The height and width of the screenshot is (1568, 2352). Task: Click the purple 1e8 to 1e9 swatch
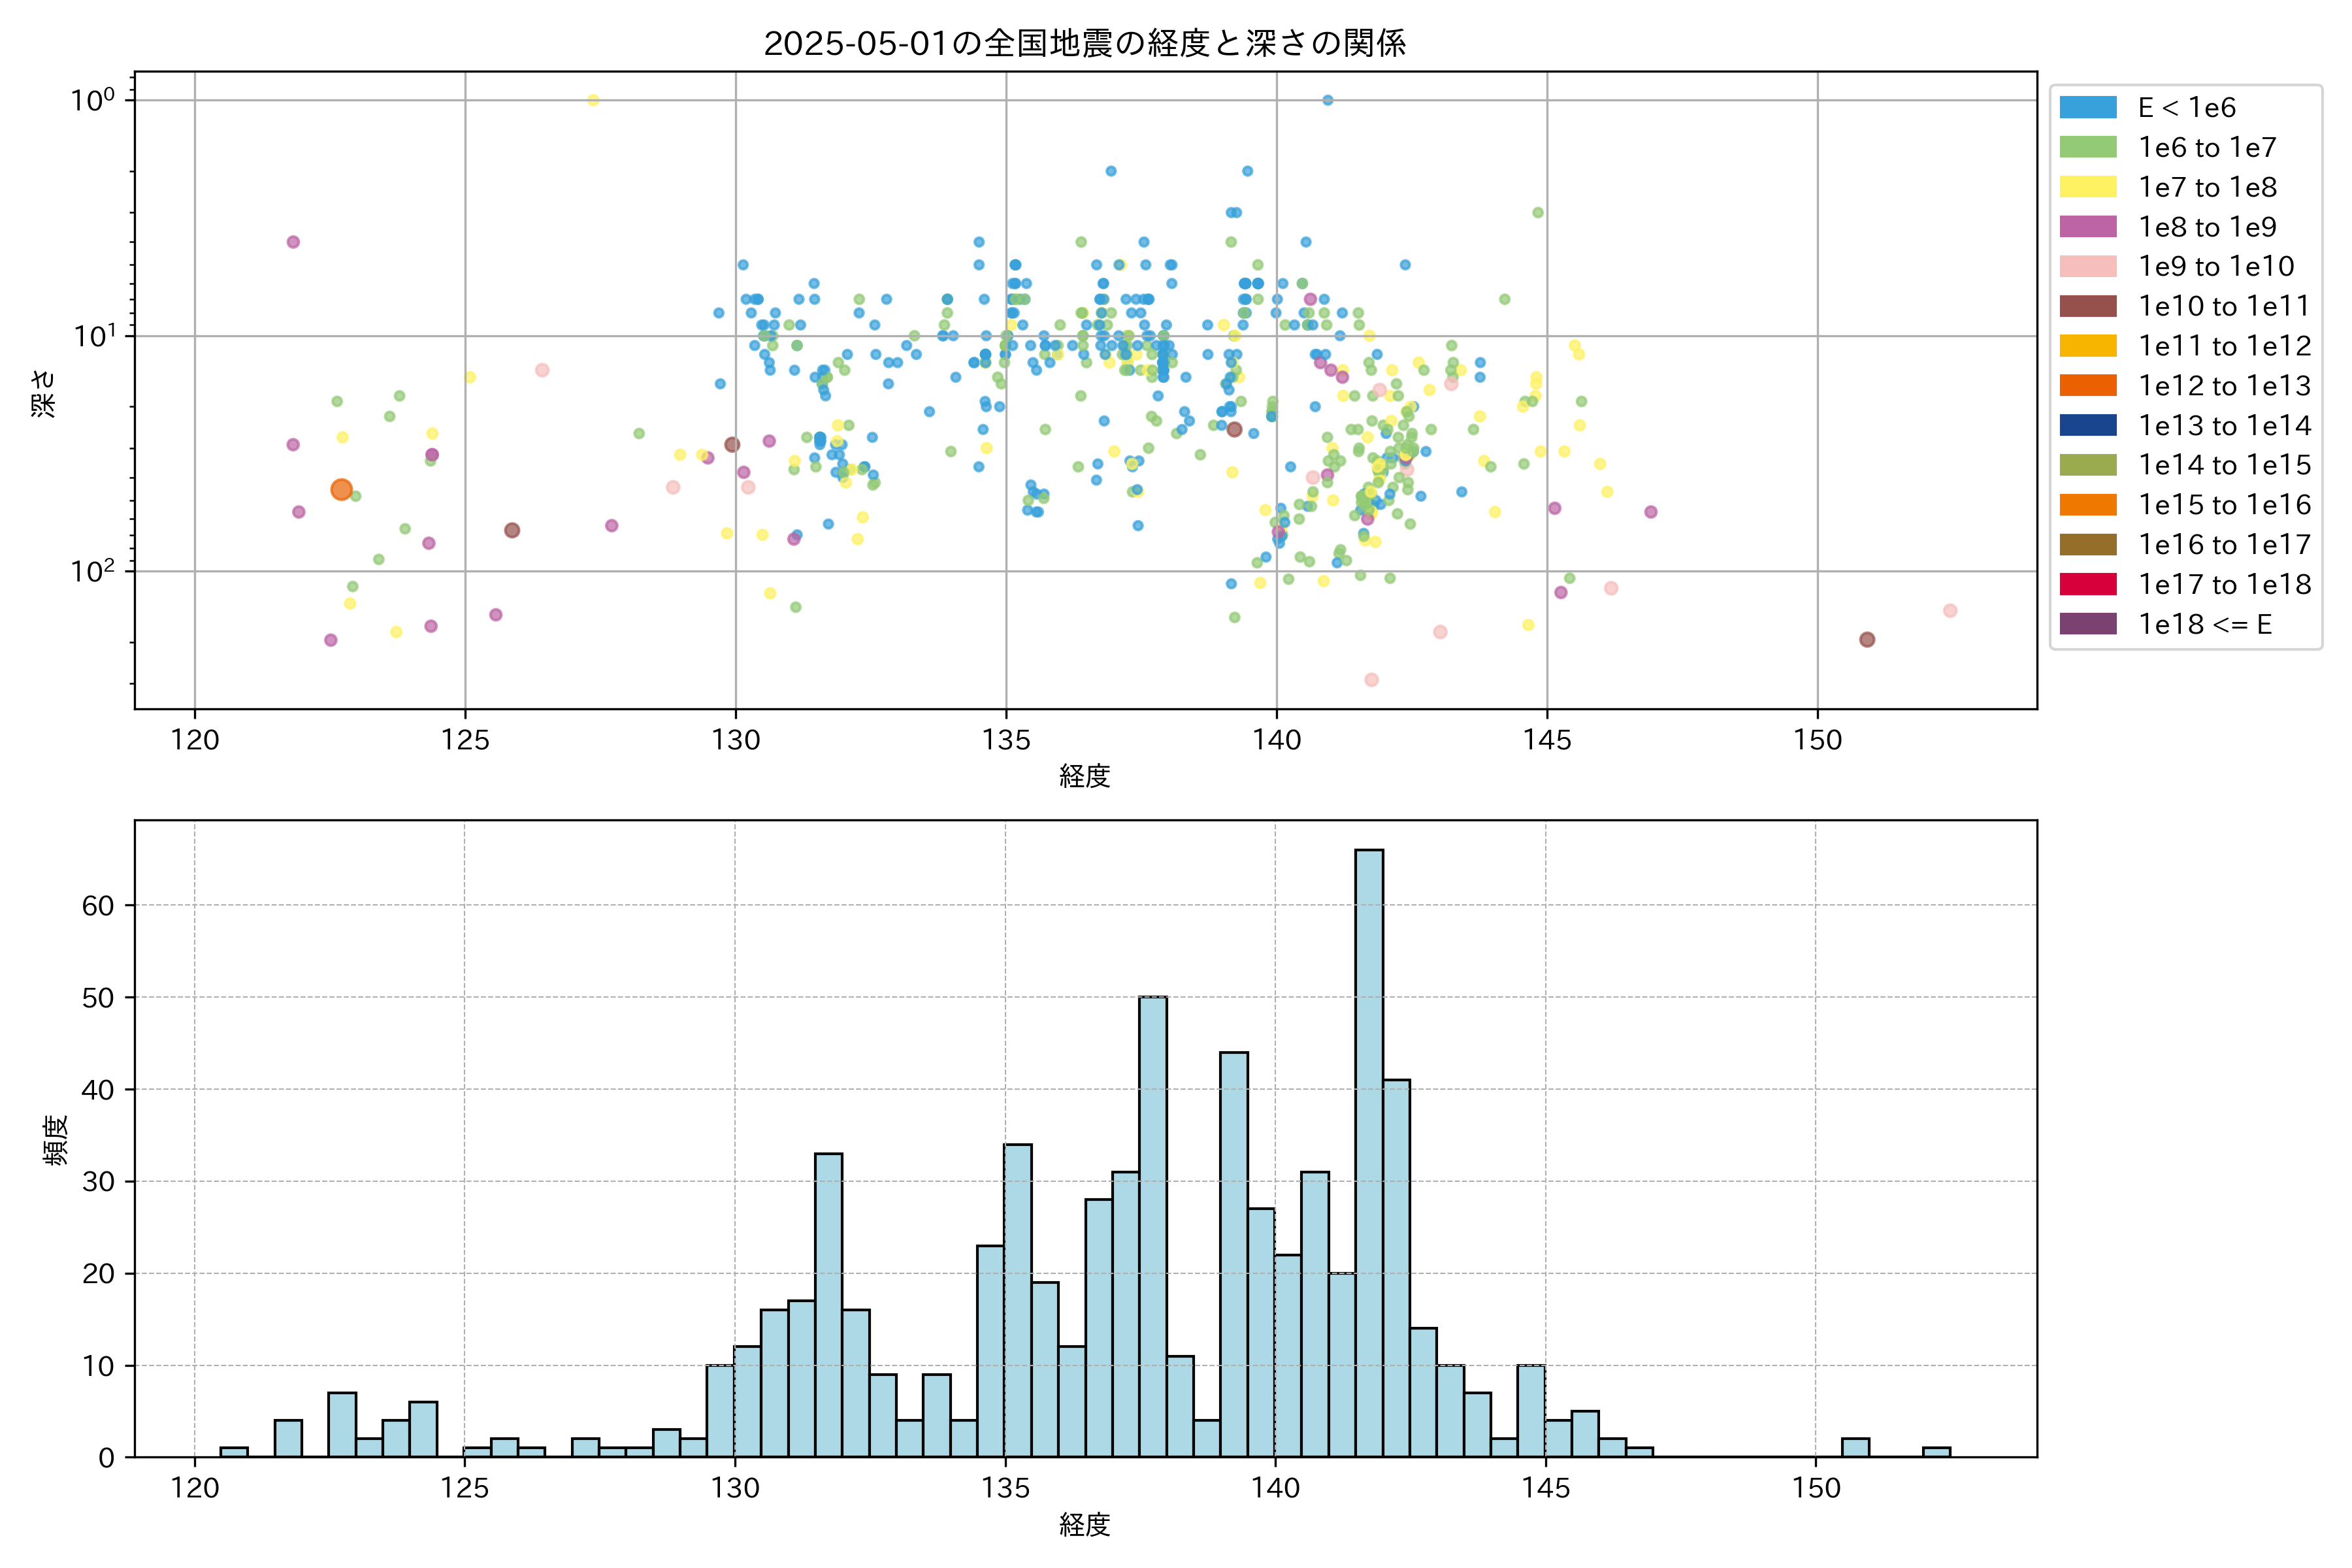pos(2088,227)
